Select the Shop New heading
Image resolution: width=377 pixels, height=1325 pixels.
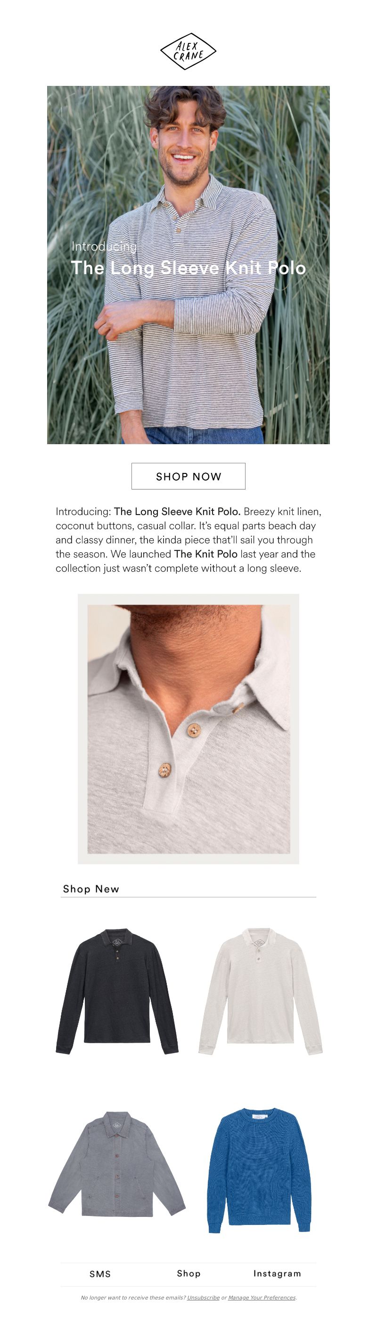click(x=91, y=889)
